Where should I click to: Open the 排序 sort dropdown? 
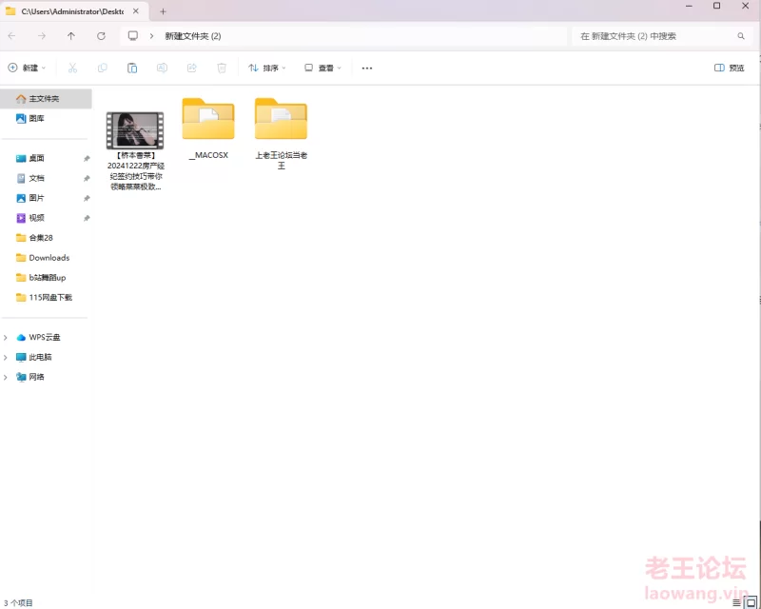(267, 68)
